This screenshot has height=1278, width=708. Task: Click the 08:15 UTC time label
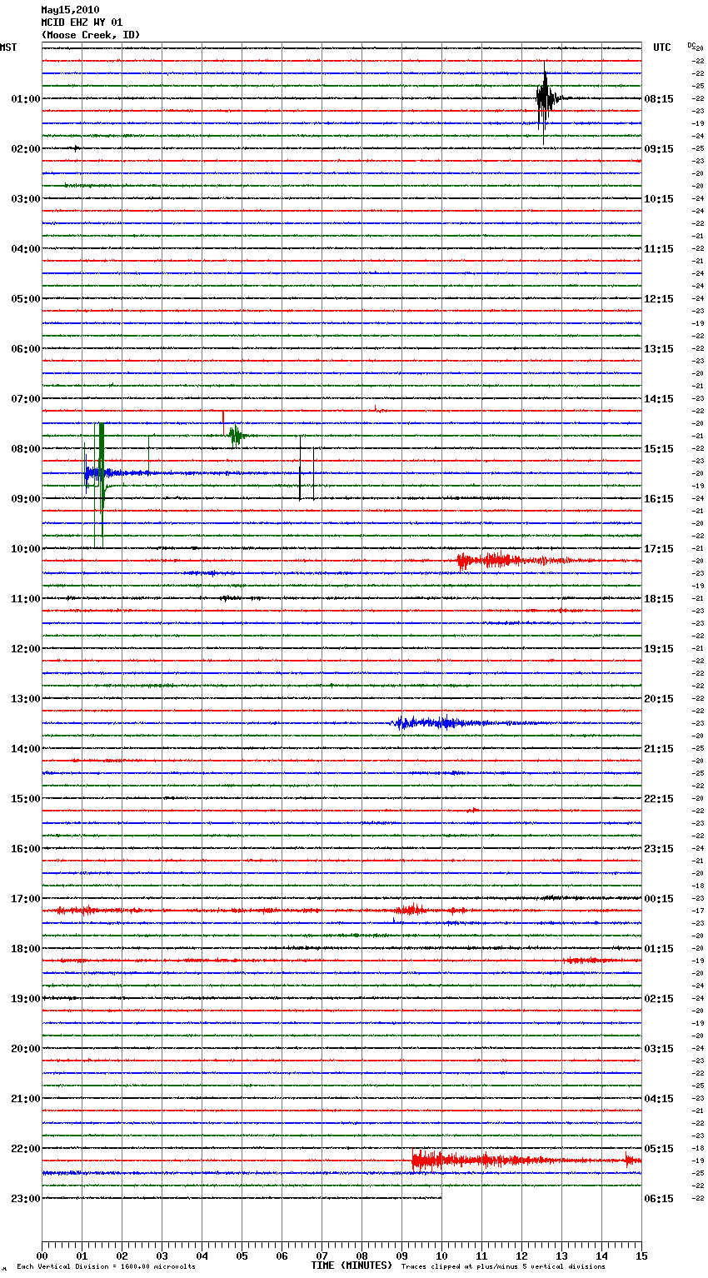(x=659, y=99)
